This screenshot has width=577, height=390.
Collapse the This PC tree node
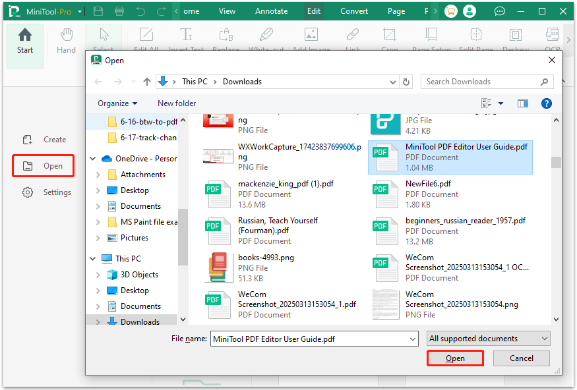click(x=93, y=259)
